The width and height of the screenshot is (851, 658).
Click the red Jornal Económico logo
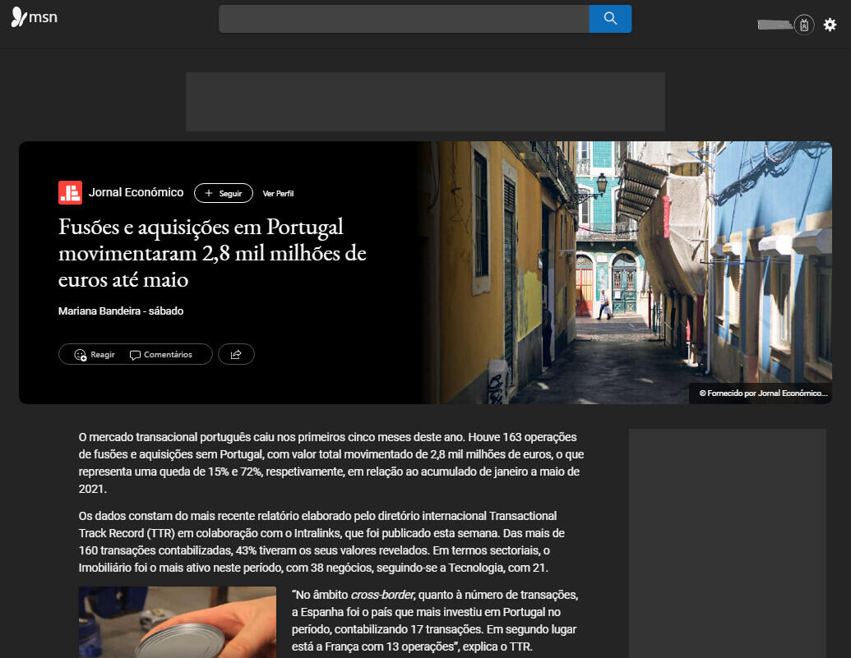pyautogui.click(x=70, y=192)
